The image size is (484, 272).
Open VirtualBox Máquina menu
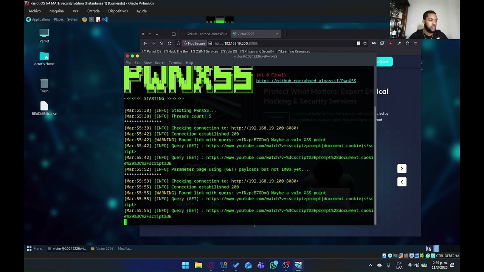tap(56, 11)
